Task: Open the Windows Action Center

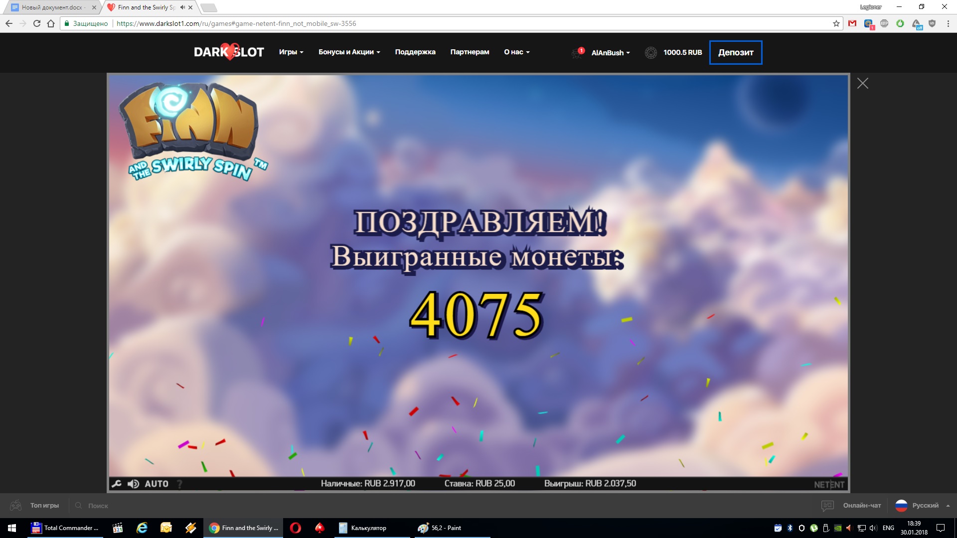Action: (x=941, y=528)
